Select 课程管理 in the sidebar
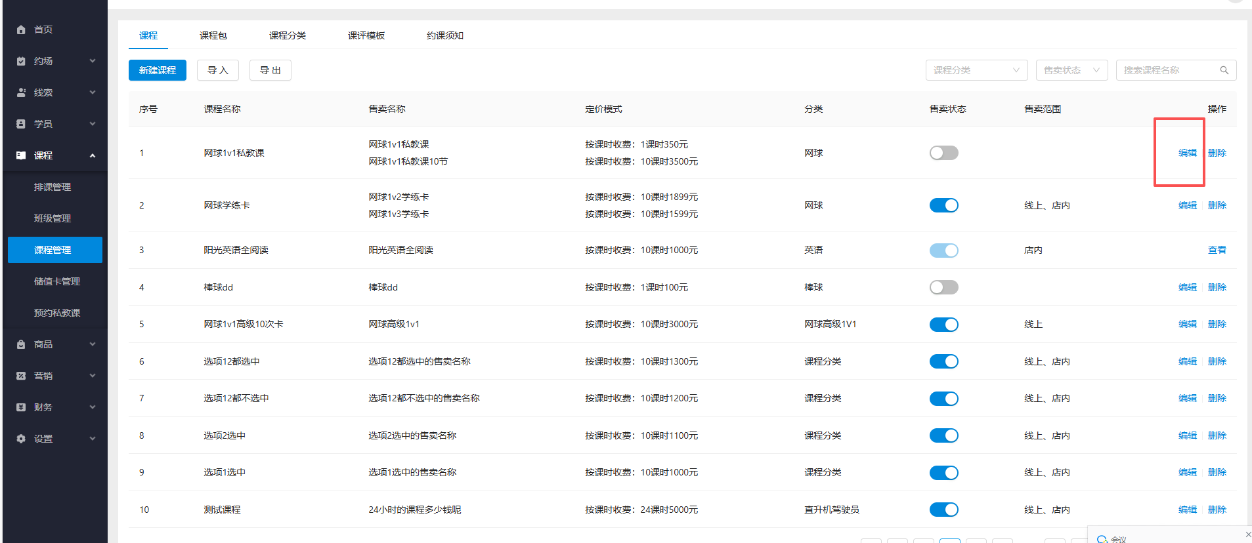Image resolution: width=1252 pixels, height=543 pixels. (x=55, y=250)
